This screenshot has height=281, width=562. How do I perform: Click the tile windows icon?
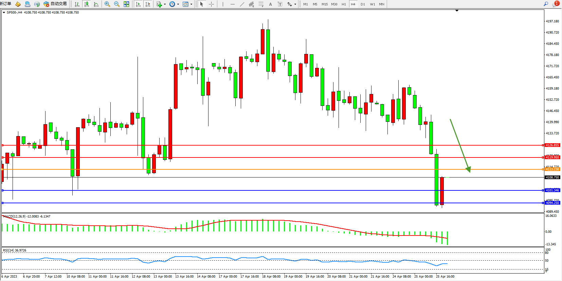126,4
